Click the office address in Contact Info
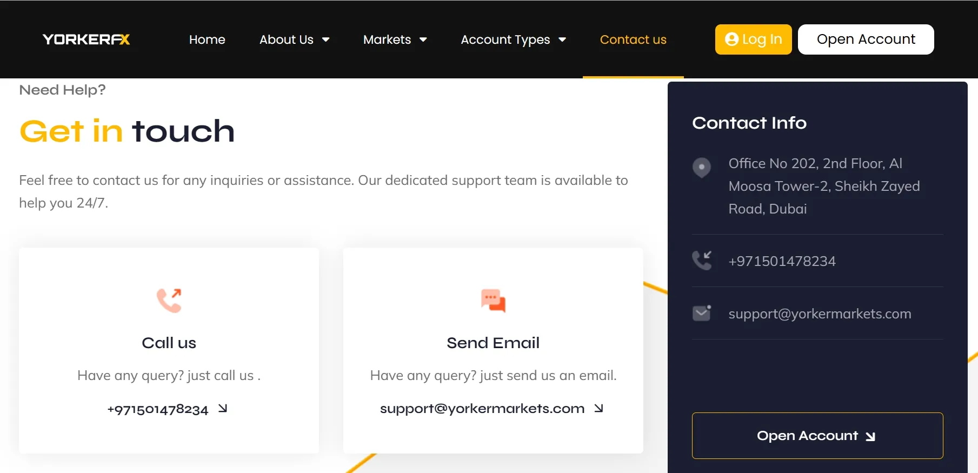The width and height of the screenshot is (978, 473). tap(824, 186)
